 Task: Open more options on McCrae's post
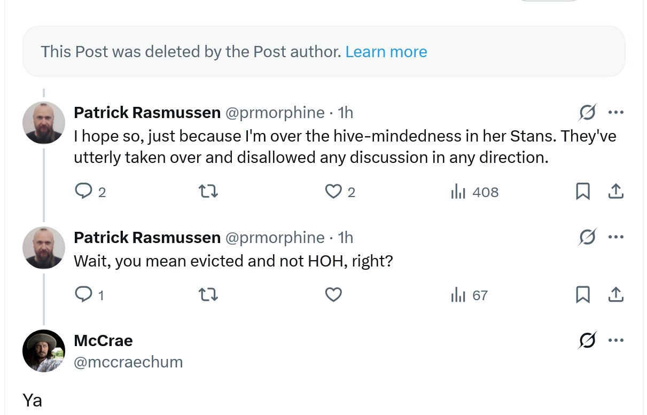click(x=615, y=340)
